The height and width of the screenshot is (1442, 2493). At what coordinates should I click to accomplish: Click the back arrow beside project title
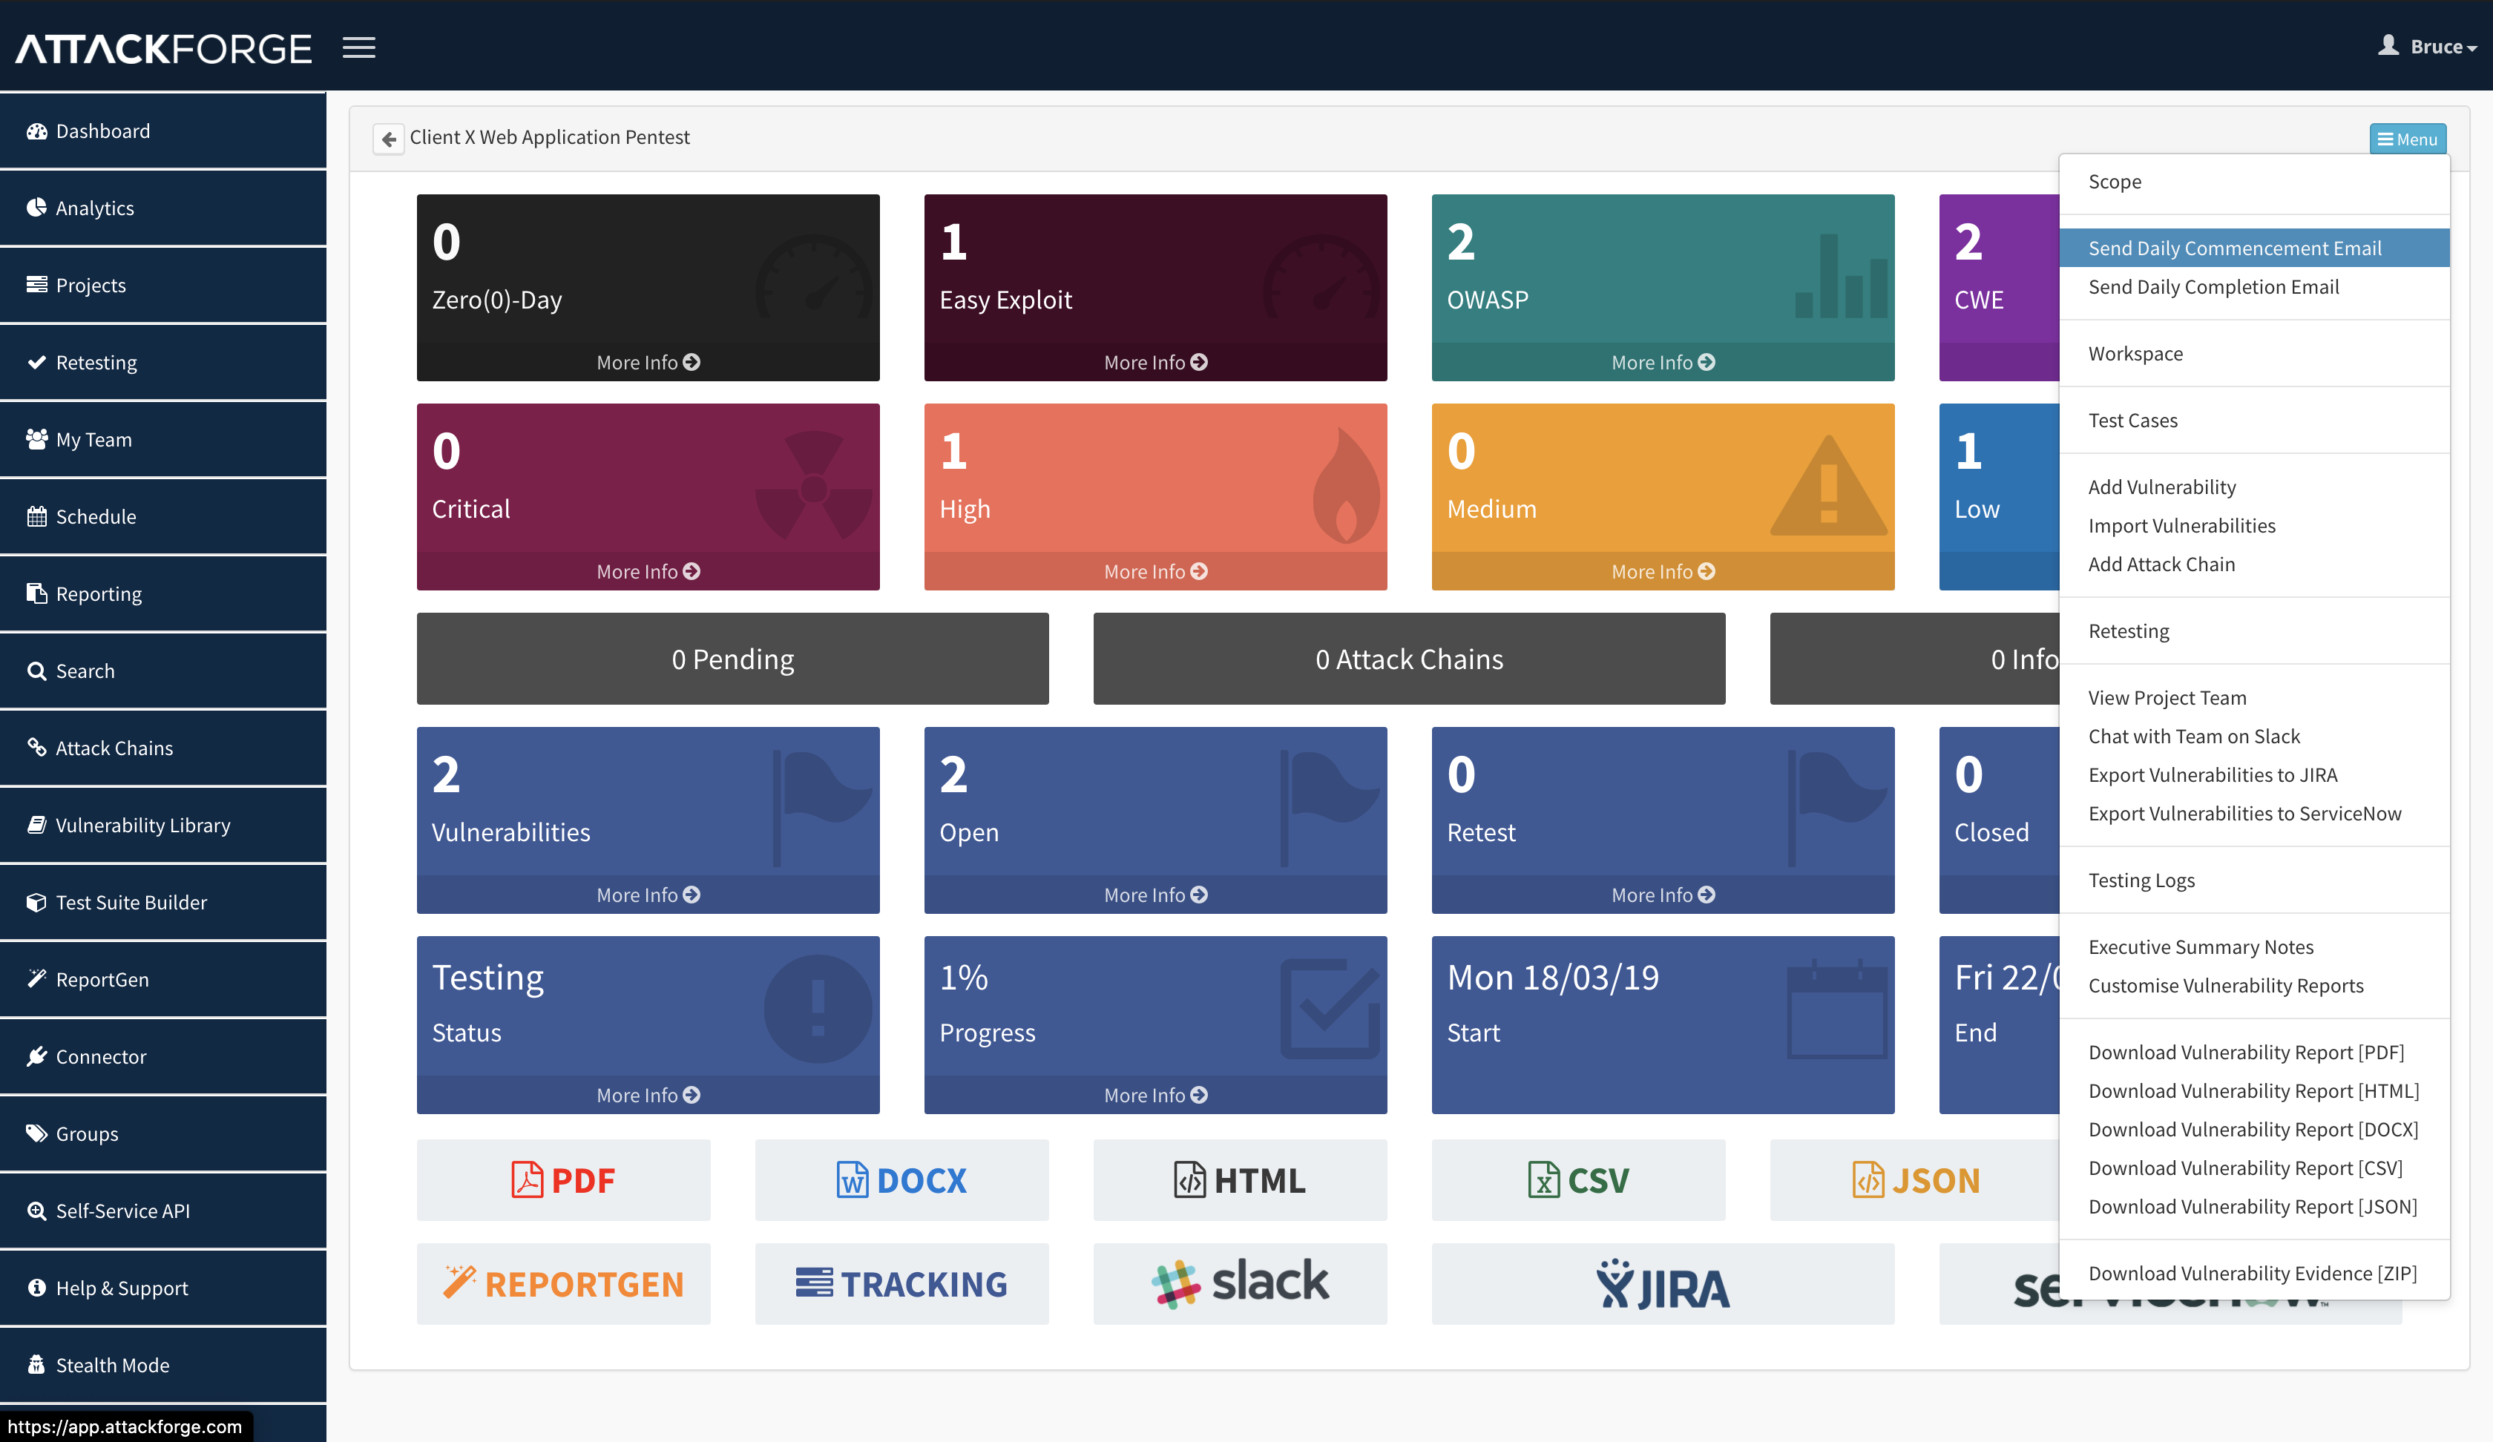click(389, 139)
